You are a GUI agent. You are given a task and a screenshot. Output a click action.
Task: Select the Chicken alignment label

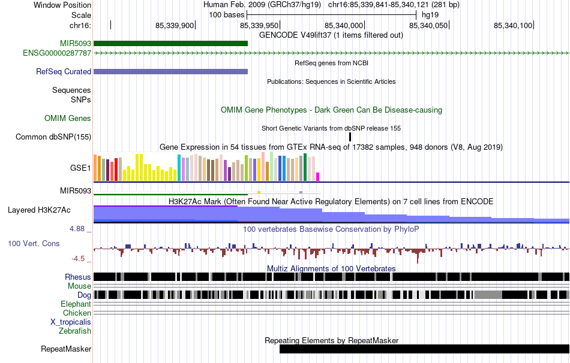click(x=77, y=313)
